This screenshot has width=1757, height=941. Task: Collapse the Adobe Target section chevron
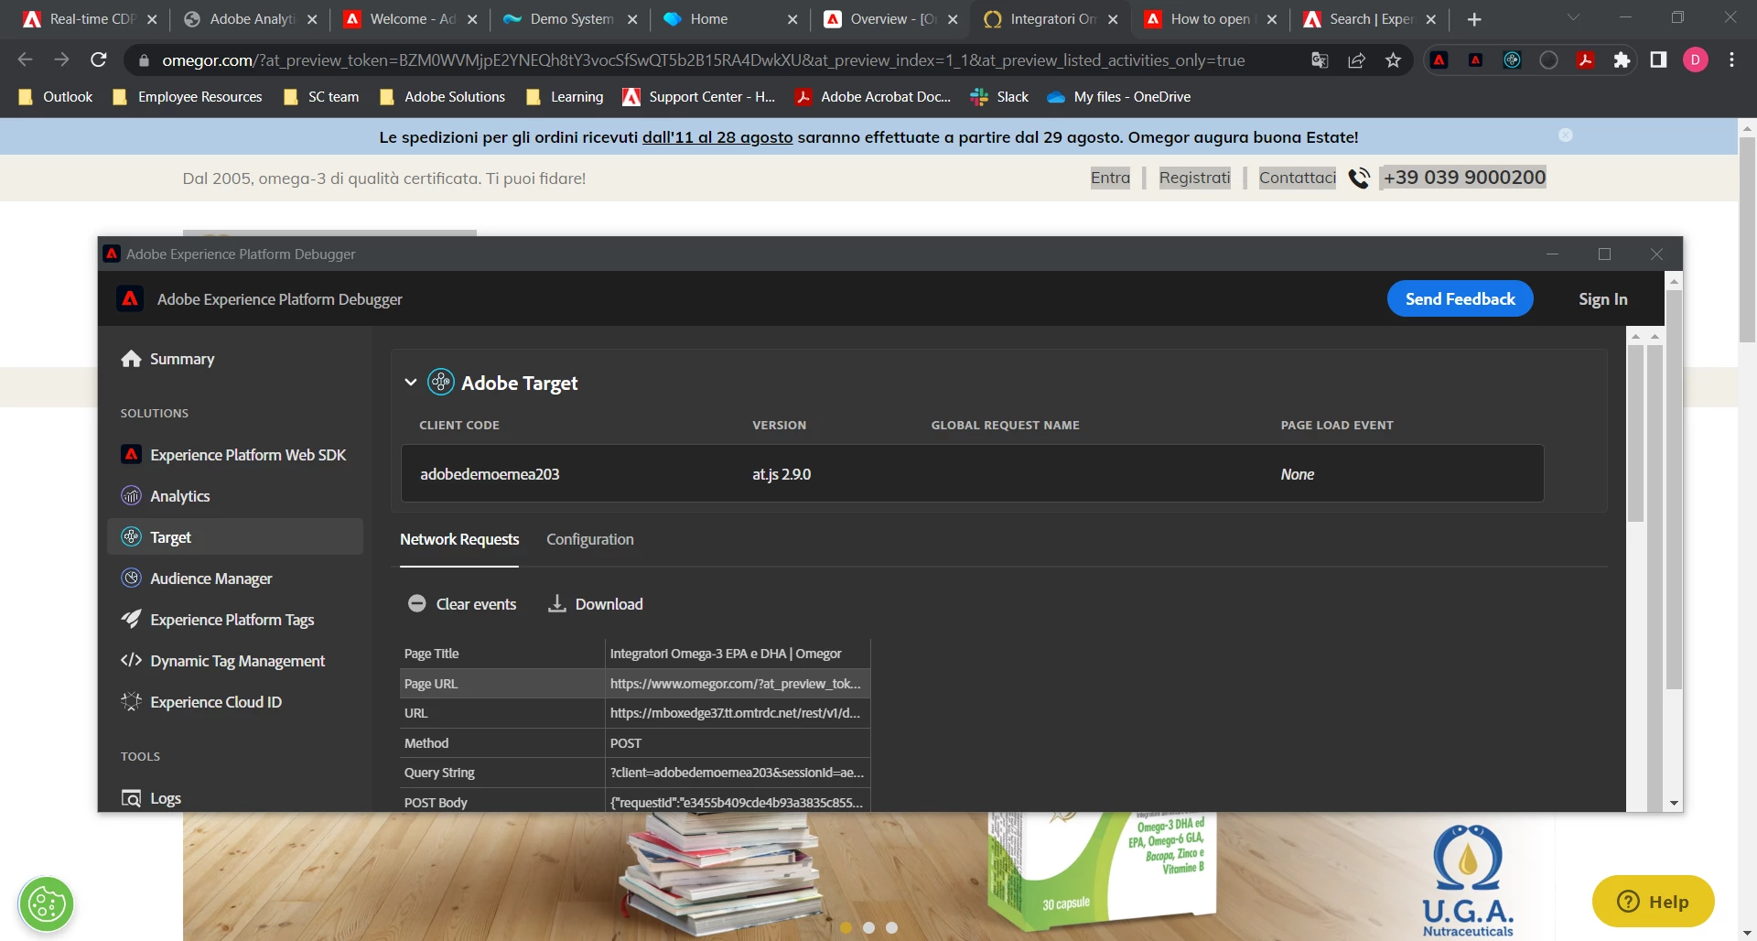[411, 383]
